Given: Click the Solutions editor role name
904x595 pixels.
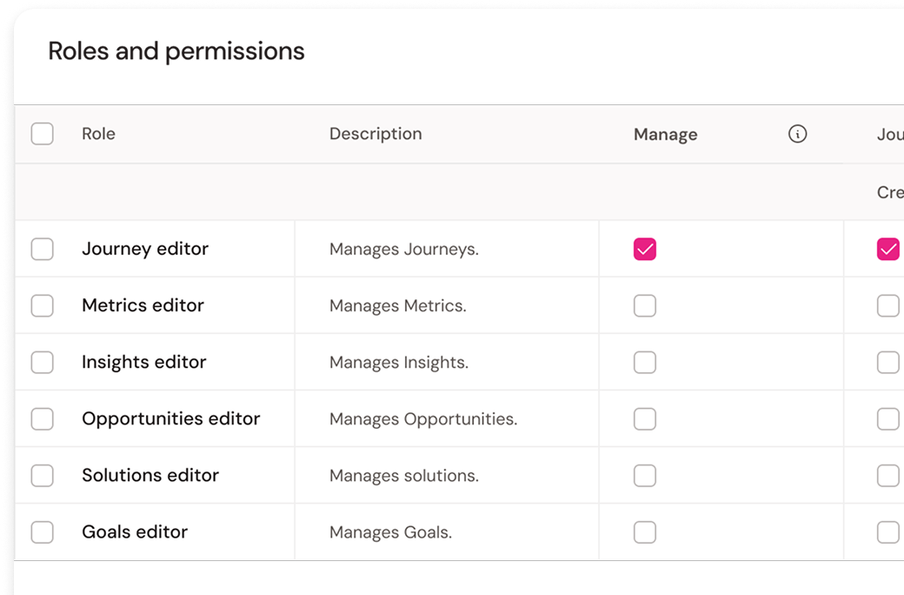Looking at the screenshot, I should 150,475.
